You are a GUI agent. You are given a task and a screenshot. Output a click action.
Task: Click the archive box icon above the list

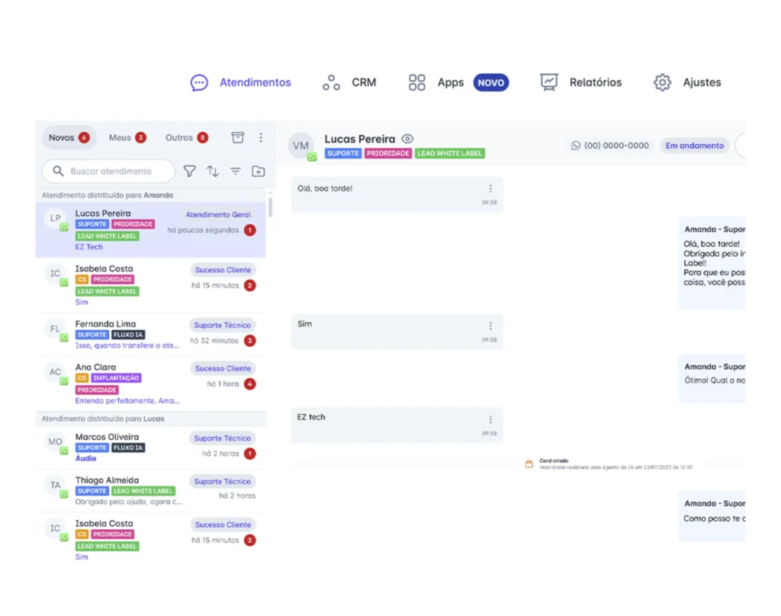238,137
